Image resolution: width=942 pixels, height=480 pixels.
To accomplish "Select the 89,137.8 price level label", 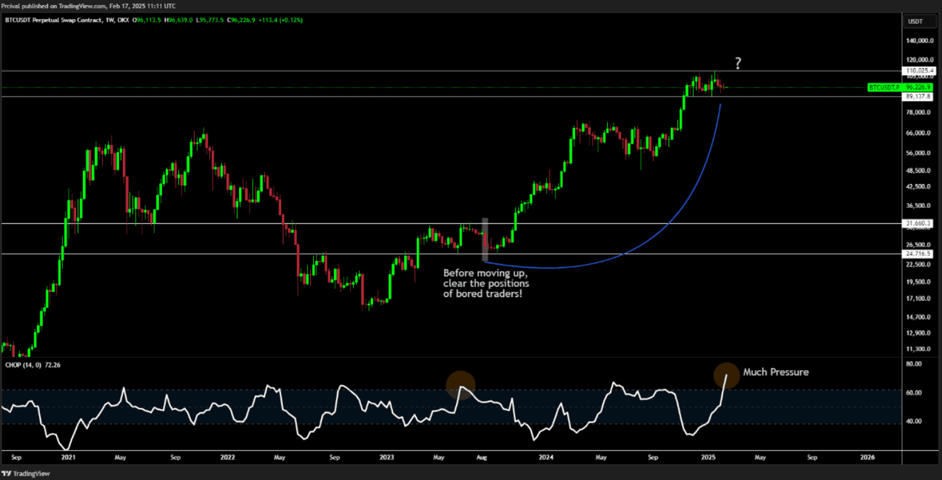I will point(916,97).
